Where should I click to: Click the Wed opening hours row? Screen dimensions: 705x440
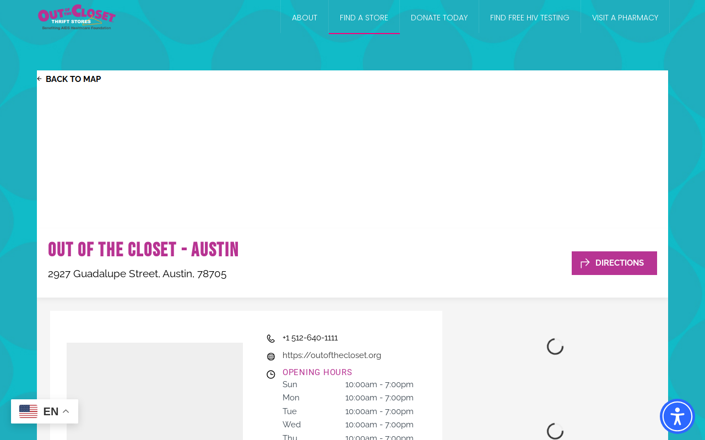[x=348, y=425]
